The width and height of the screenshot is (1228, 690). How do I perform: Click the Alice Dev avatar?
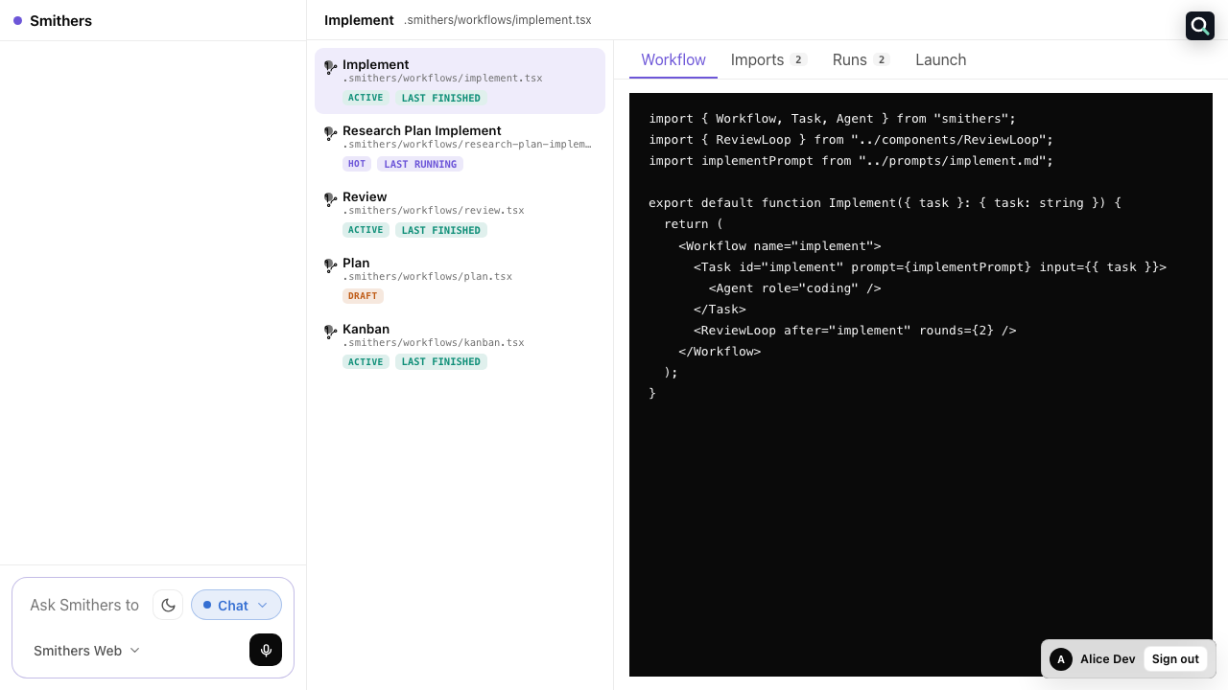1061,659
